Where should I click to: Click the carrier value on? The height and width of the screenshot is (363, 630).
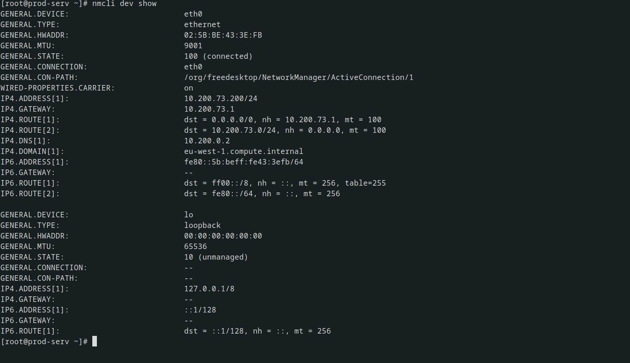[189, 88]
